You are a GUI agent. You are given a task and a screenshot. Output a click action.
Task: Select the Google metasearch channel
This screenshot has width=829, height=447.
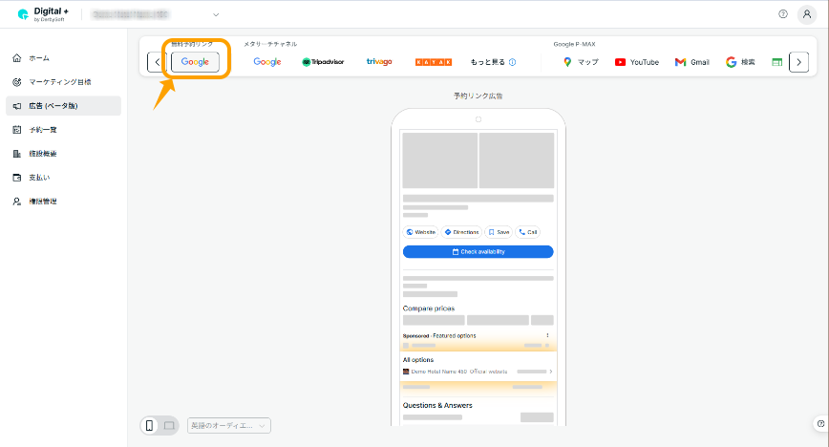pyautogui.click(x=267, y=62)
